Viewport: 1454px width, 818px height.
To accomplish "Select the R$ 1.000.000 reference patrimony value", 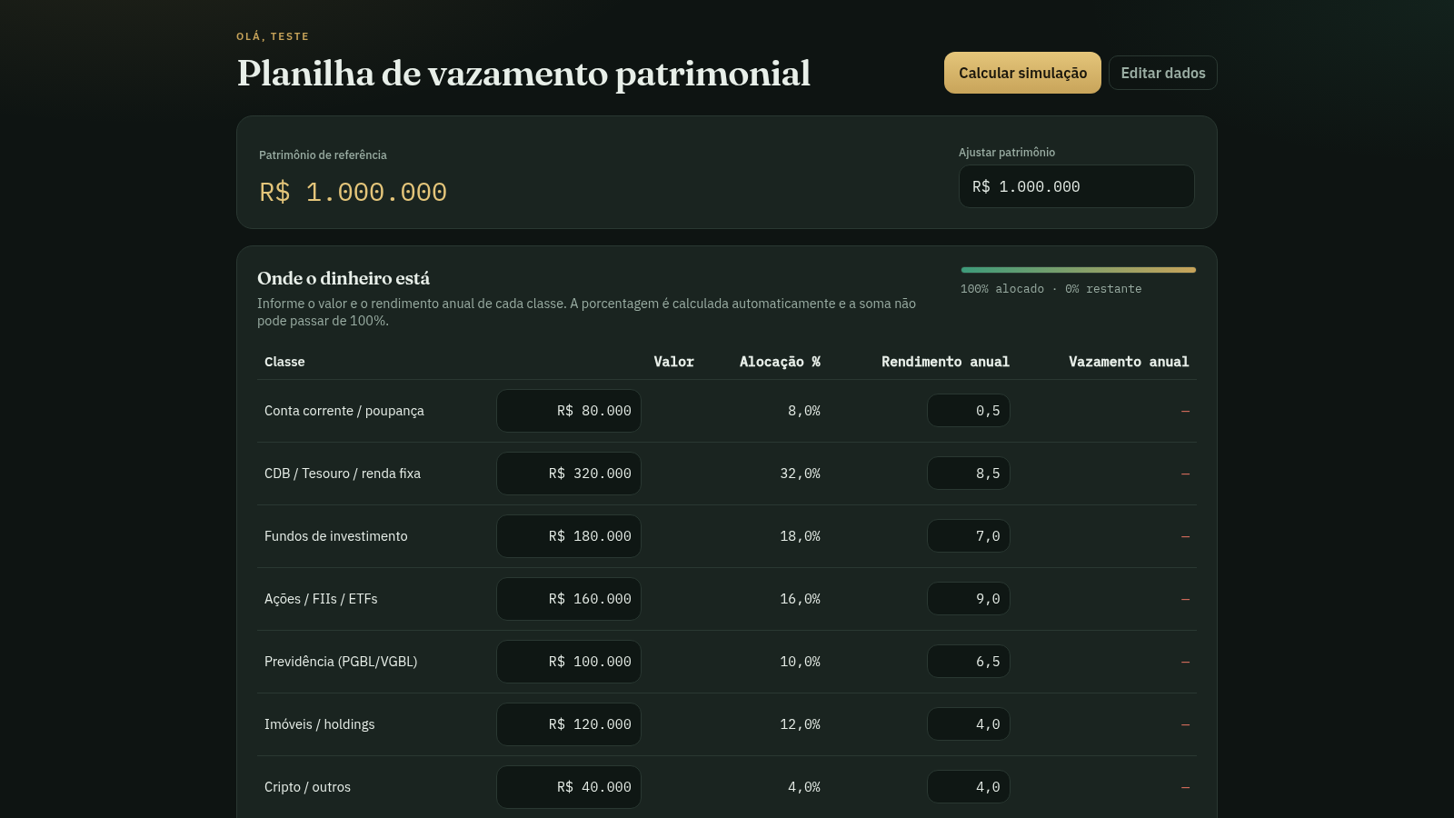I will 354,193.
